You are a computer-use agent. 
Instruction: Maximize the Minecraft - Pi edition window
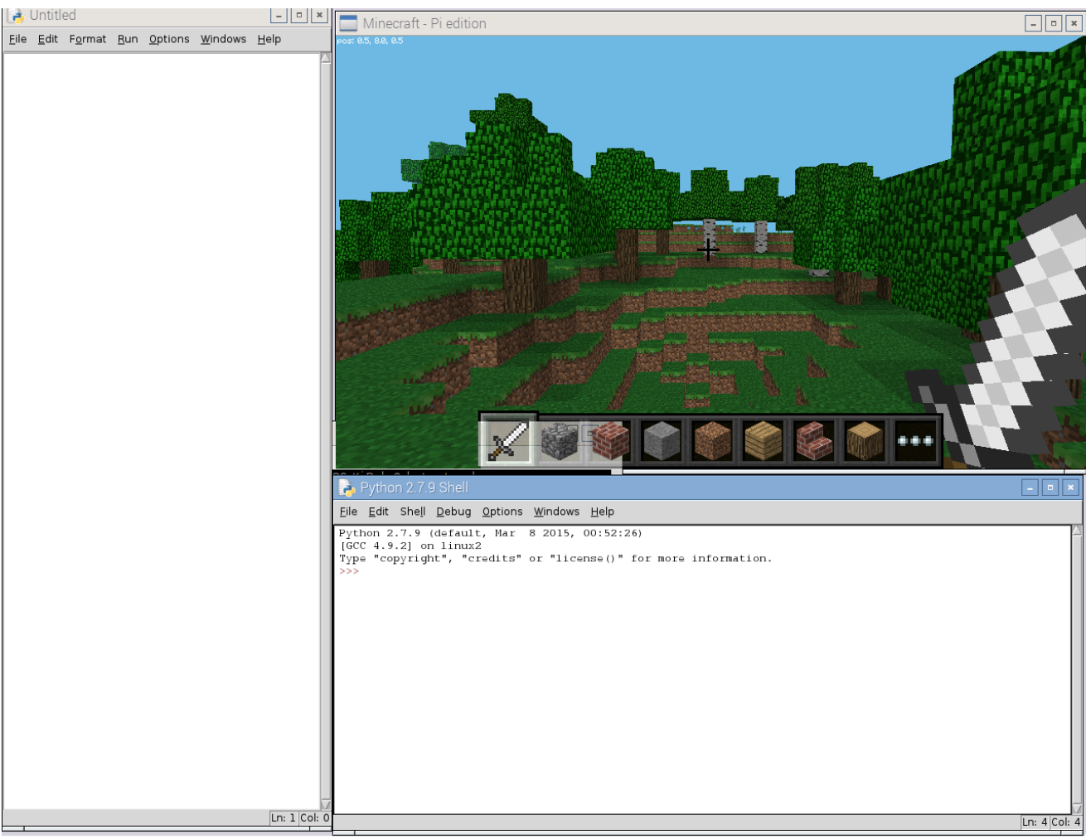1054,23
